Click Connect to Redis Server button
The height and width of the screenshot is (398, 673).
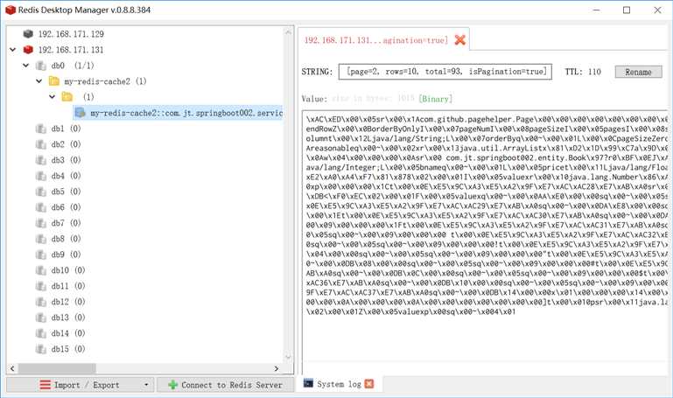tap(225, 385)
